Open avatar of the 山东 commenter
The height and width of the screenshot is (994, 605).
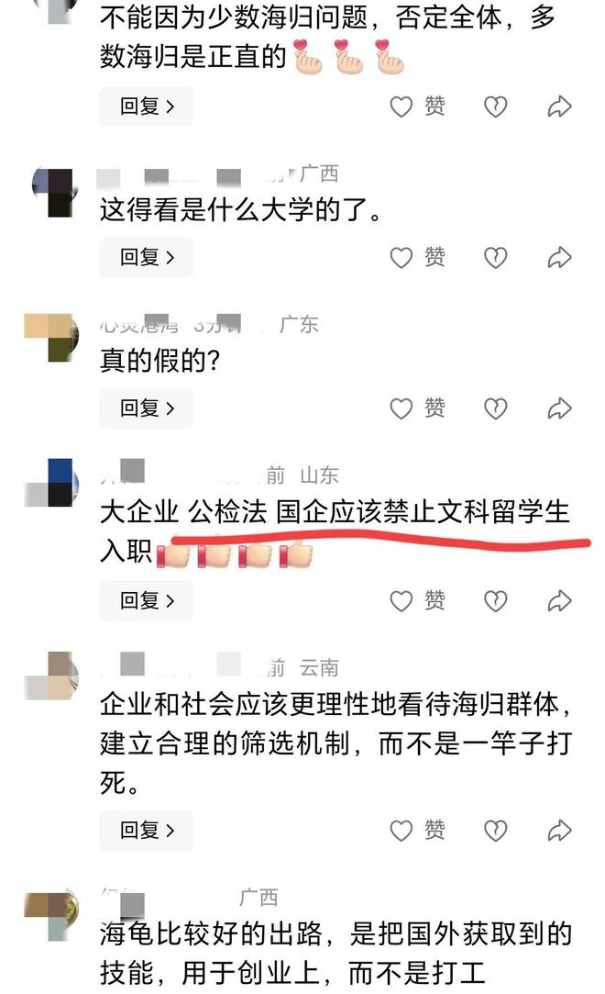coord(52,483)
